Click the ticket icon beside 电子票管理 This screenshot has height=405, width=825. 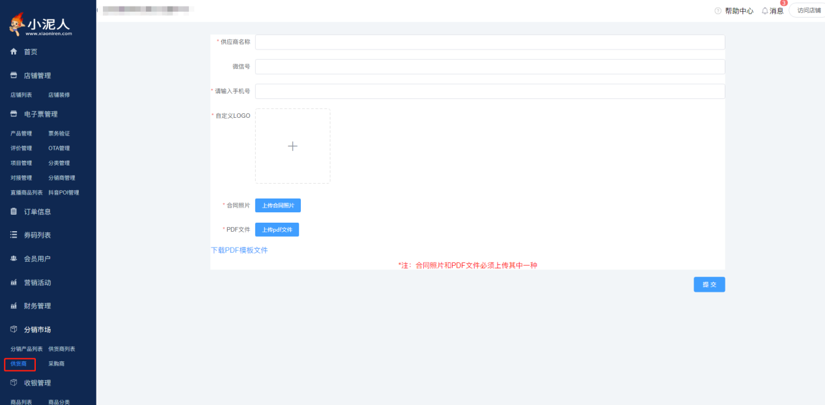(x=13, y=114)
